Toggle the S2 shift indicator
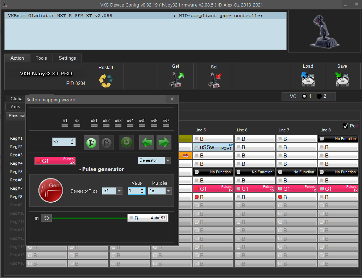This screenshot has width=362, height=278. click(x=77, y=125)
